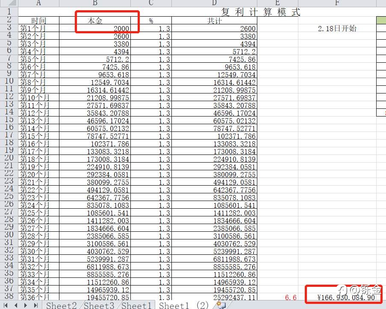Select the cell 第6个月
The image size is (386, 309).
(x=39, y=67)
